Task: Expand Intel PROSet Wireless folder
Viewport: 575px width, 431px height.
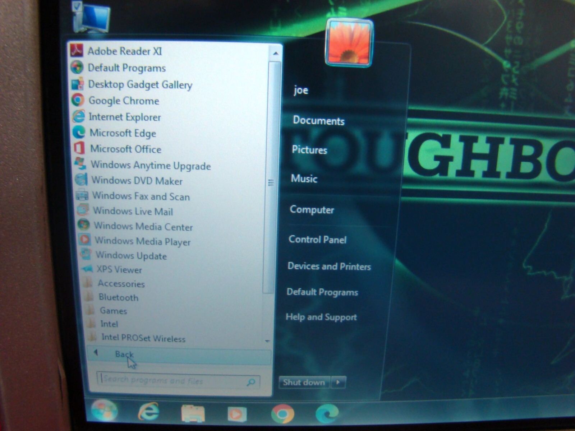Action: tap(137, 338)
